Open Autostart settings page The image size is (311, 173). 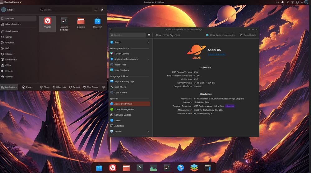(x=130, y=126)
